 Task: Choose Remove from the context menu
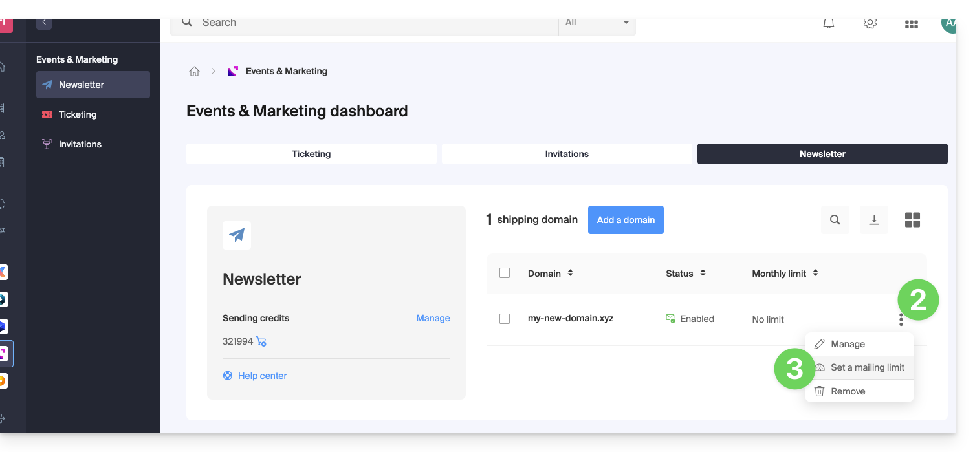[848, 391]
